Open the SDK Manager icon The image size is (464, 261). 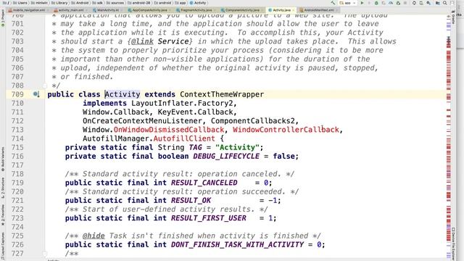click(428, 3)
